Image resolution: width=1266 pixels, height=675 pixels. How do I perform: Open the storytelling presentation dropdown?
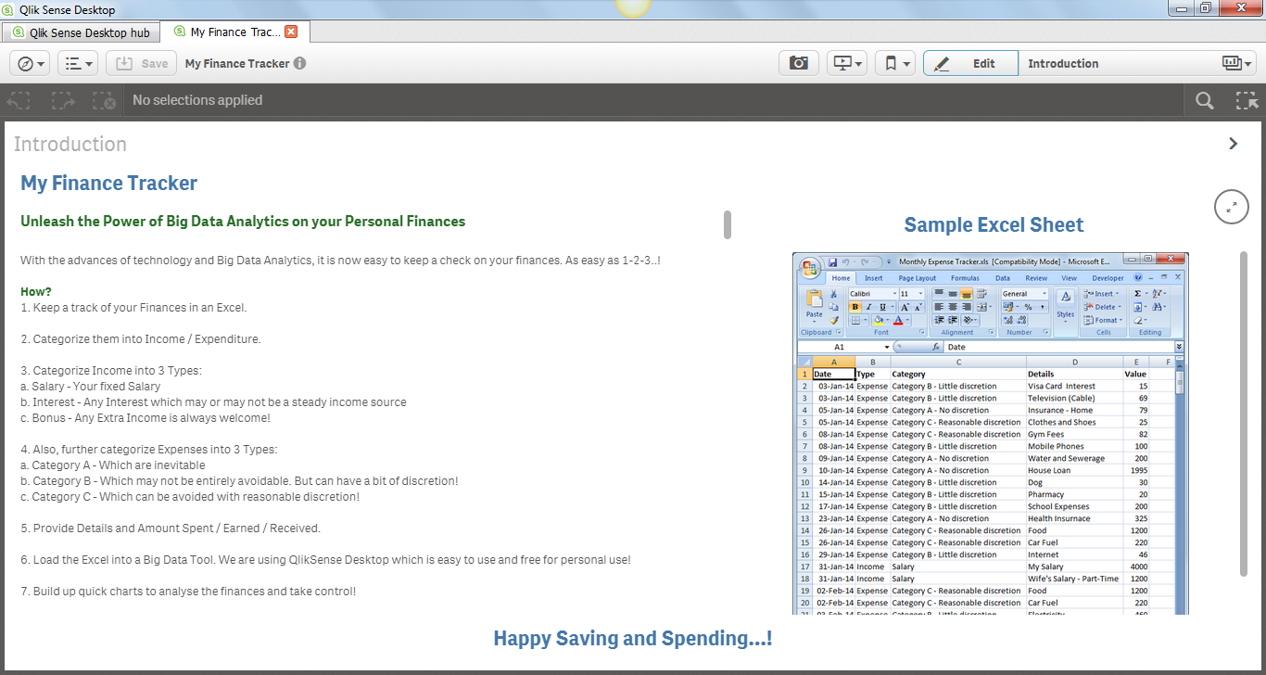click(846, 63)
